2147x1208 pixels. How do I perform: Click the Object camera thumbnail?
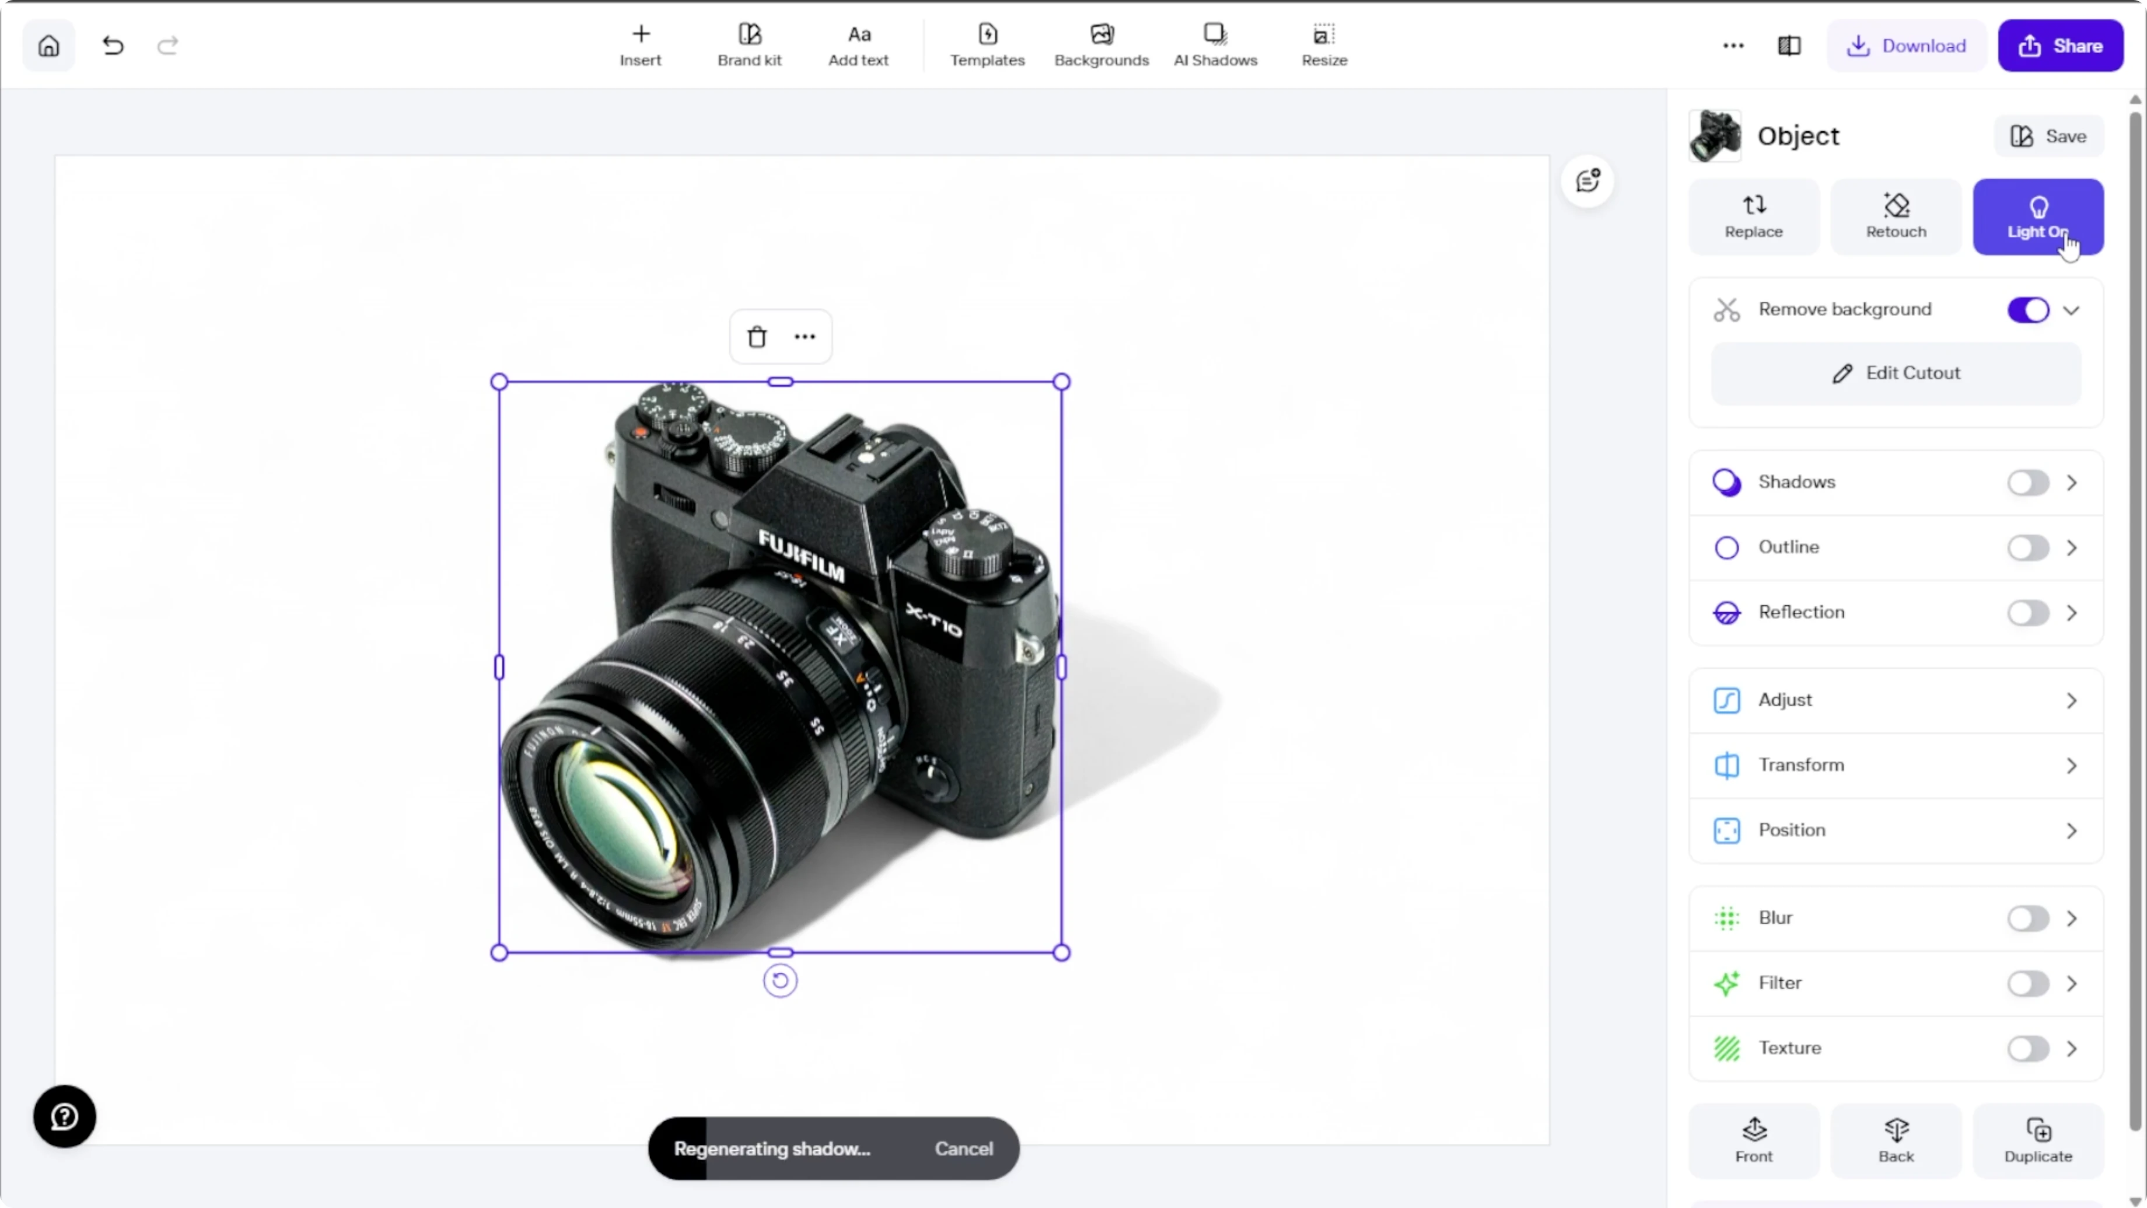[x=1715, y=136]
